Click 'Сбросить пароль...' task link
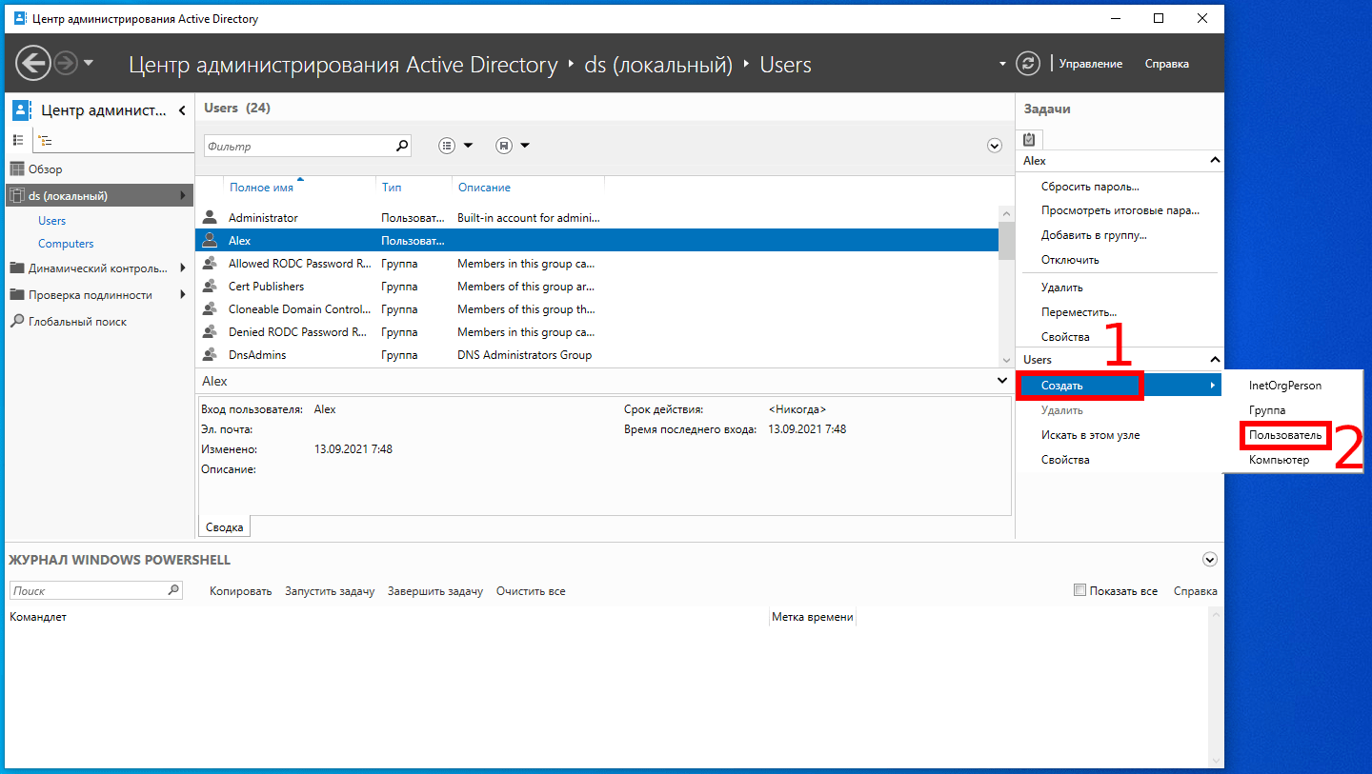Viewport: 1372px width, 774px height. pyautogui.click(x=1090, y=187)
